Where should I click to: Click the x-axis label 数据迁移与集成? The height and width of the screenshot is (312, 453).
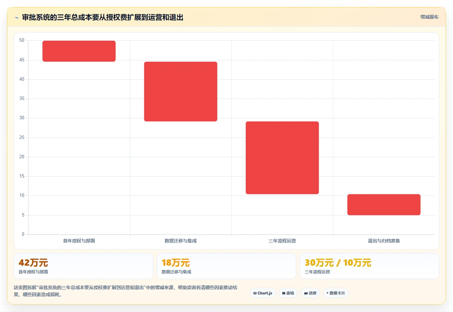181,241
